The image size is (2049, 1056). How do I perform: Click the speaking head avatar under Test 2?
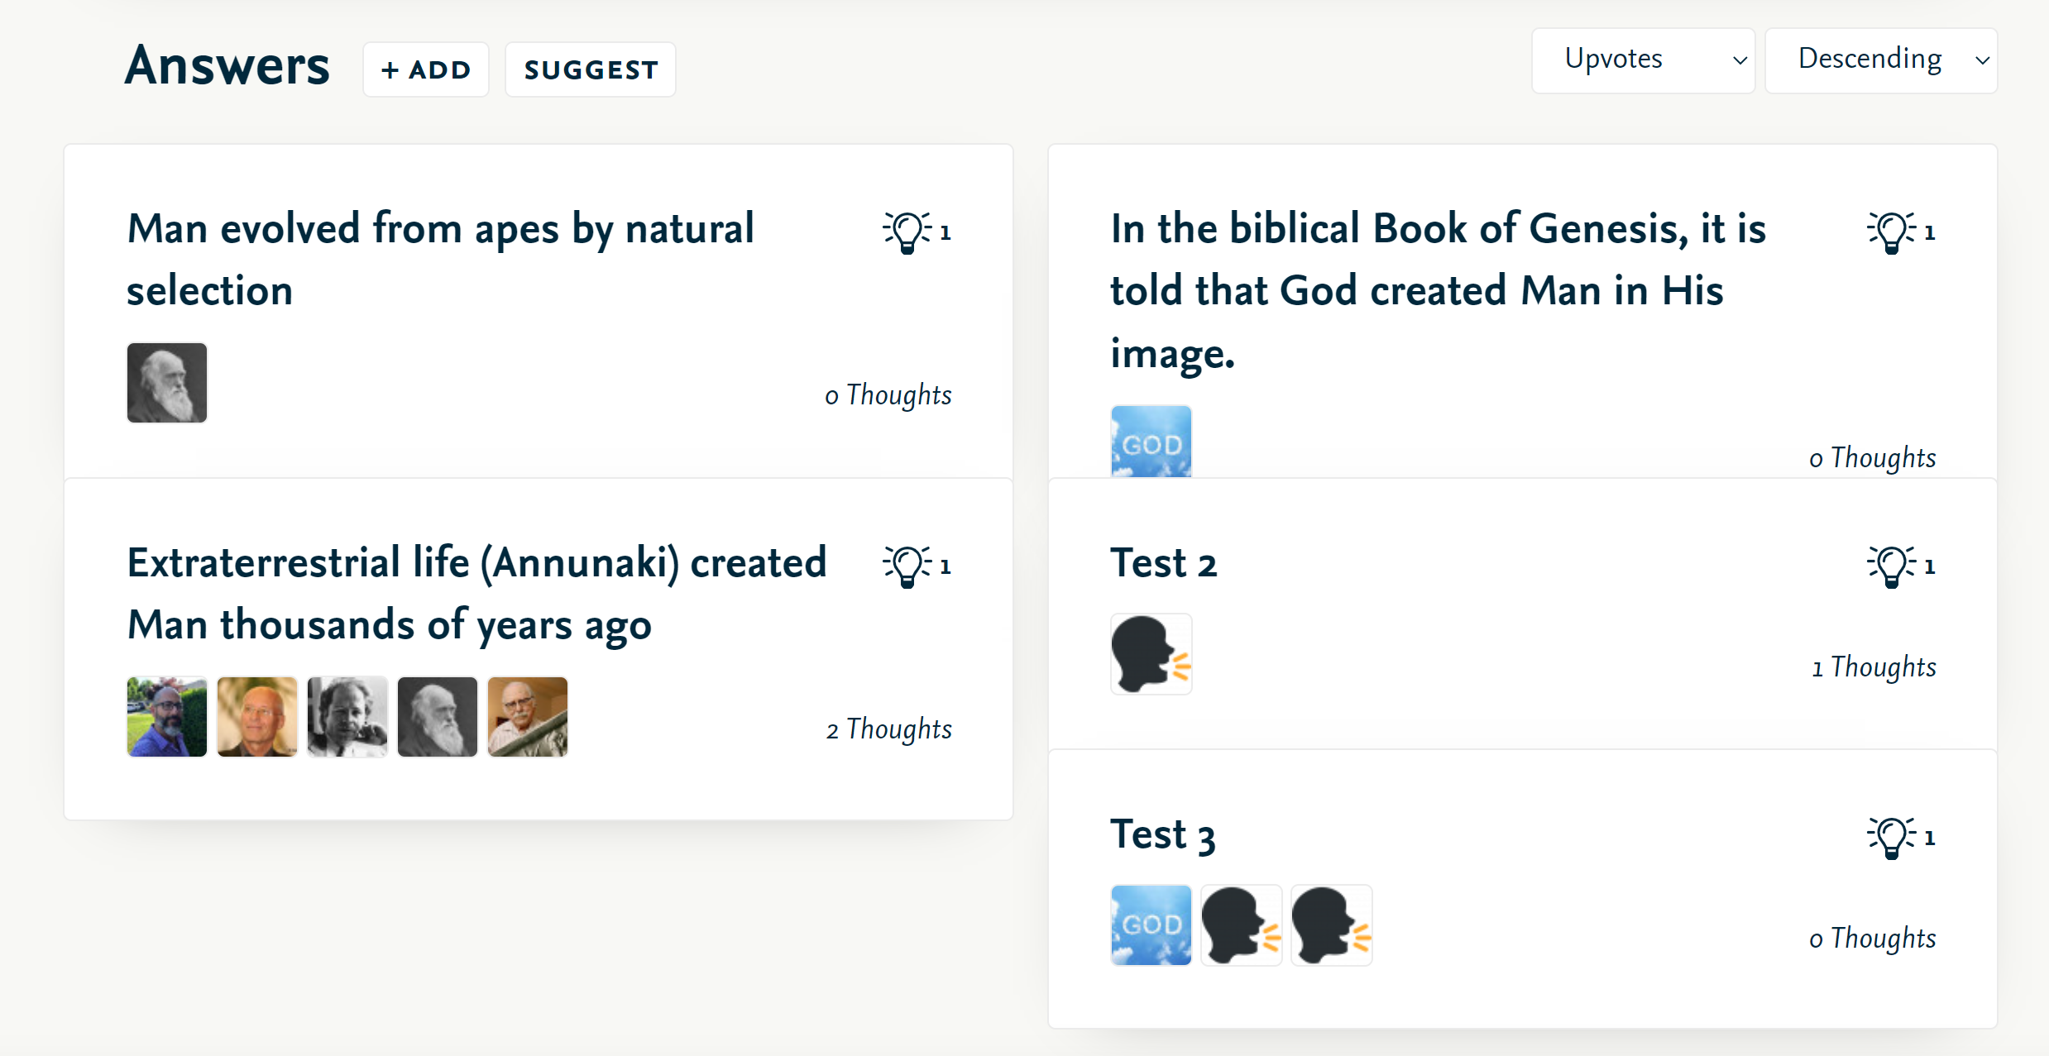(1151, 654)
